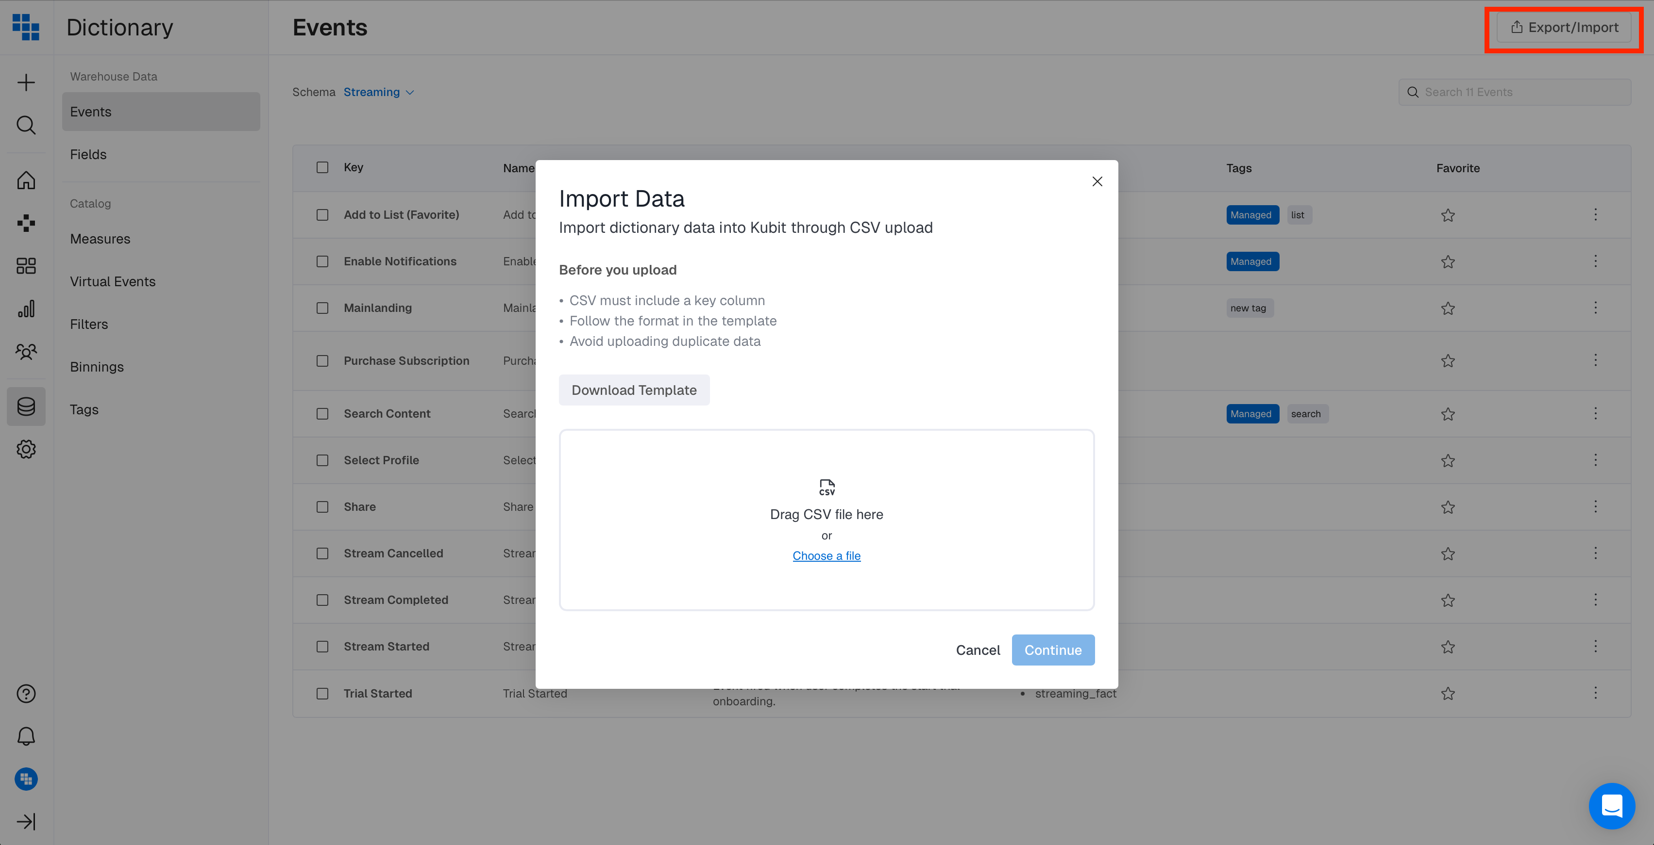Select the Trial Started row checkbox
The width and height of the screenshot is (1654, 845).
click(322, 694)
